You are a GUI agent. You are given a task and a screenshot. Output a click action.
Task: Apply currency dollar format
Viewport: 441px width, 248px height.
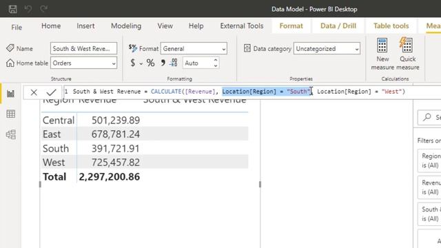[133, 63]
